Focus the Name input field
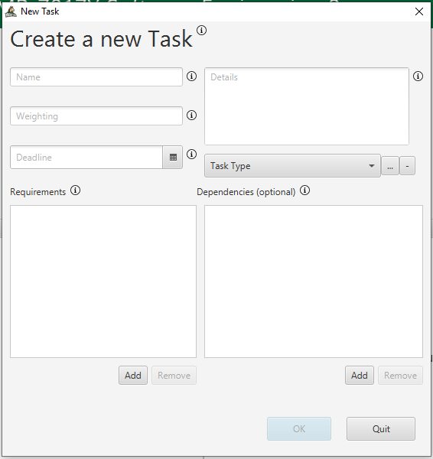The height and width of the screenshot is (459, 433). point(96,77)
